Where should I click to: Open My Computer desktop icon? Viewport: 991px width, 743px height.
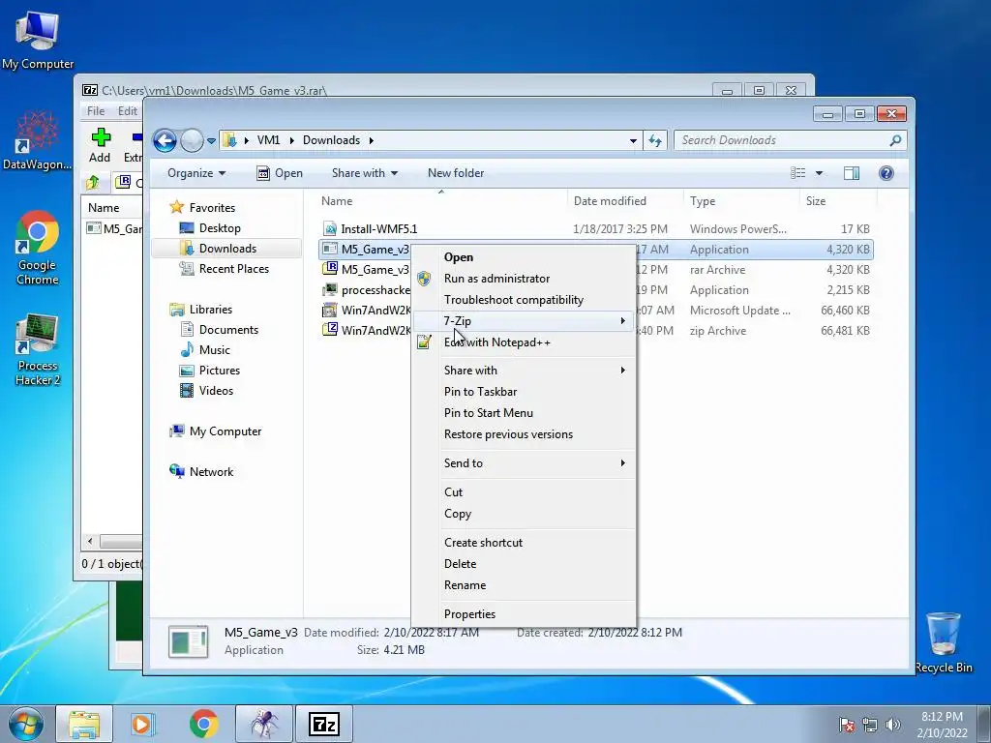coord(38,40)
